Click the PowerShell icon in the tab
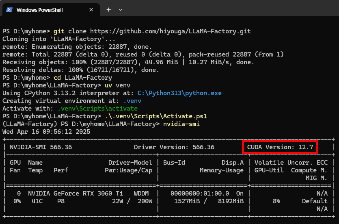 (x=9, y=10)
